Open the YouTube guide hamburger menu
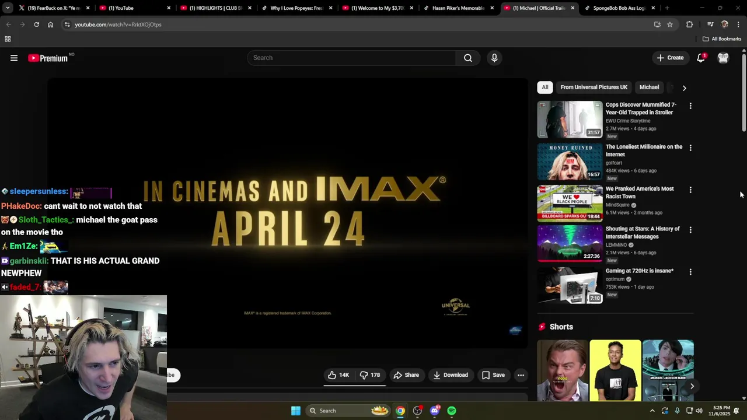Image resolution: width=747 pixels, height=420 pixels. point(14,58)
